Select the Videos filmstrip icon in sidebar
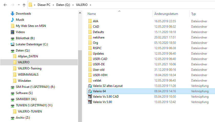This screenshot has width=215, height=122. [x=13, y=32]
